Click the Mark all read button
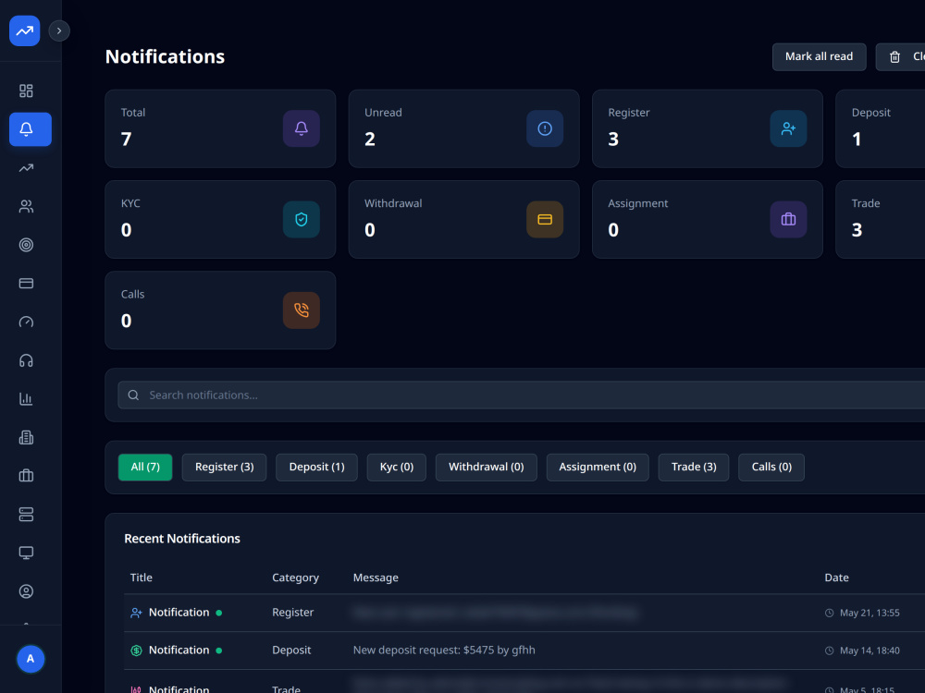The width and height of the screenshot is (925, 693). click(x=819, y=56)
